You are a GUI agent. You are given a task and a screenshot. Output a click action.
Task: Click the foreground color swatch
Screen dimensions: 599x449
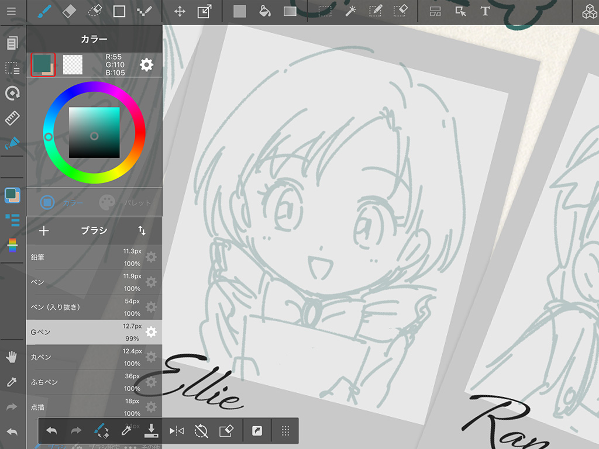[x=43, y=64]
